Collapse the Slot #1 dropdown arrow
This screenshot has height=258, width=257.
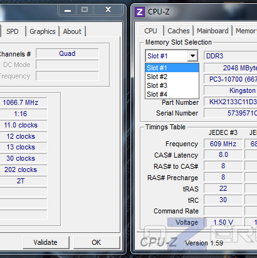(x=192, y=56)
